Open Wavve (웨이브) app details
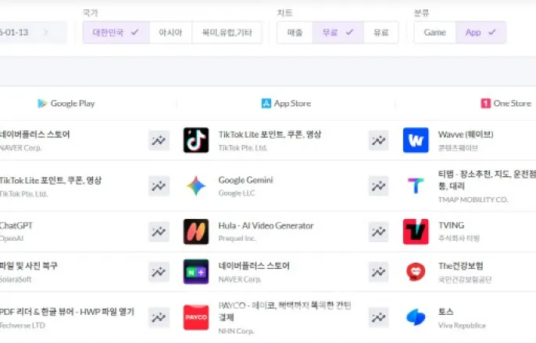The height and width of the screenshot is (343, 536). click(x=466, y=134)
